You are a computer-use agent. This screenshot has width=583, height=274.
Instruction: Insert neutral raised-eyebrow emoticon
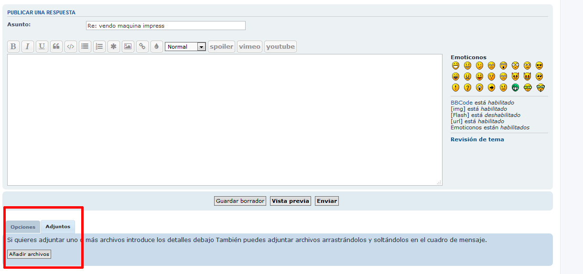point(503,87)
